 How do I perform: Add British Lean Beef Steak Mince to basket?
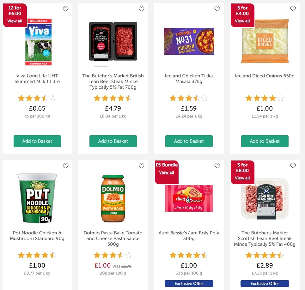(x=113, y=141)
